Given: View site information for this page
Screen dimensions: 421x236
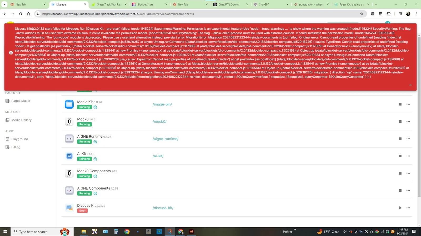Looking at the screenshot, I should (38, 14).
